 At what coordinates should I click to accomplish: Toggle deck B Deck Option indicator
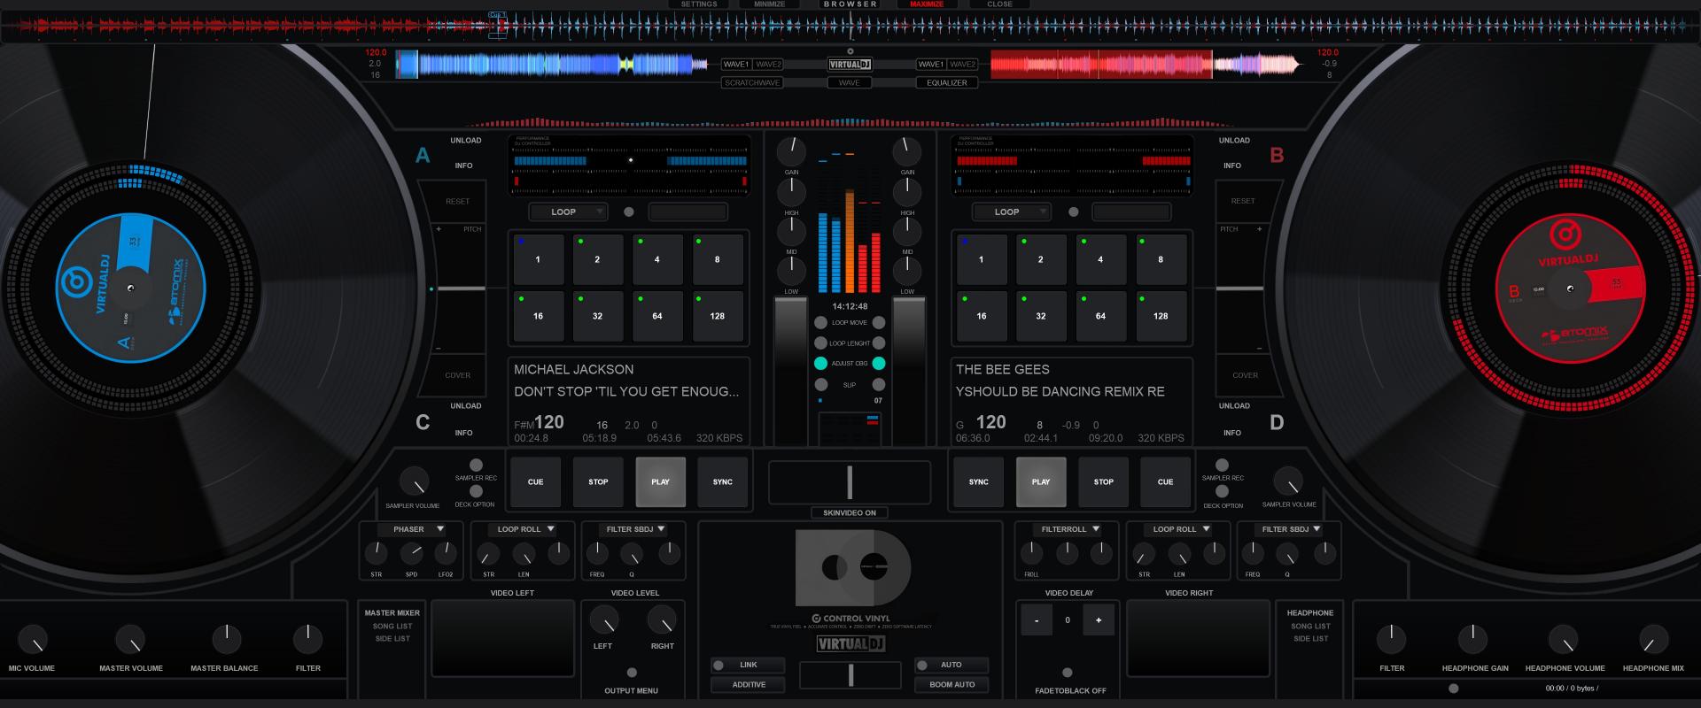point(1222,491)
